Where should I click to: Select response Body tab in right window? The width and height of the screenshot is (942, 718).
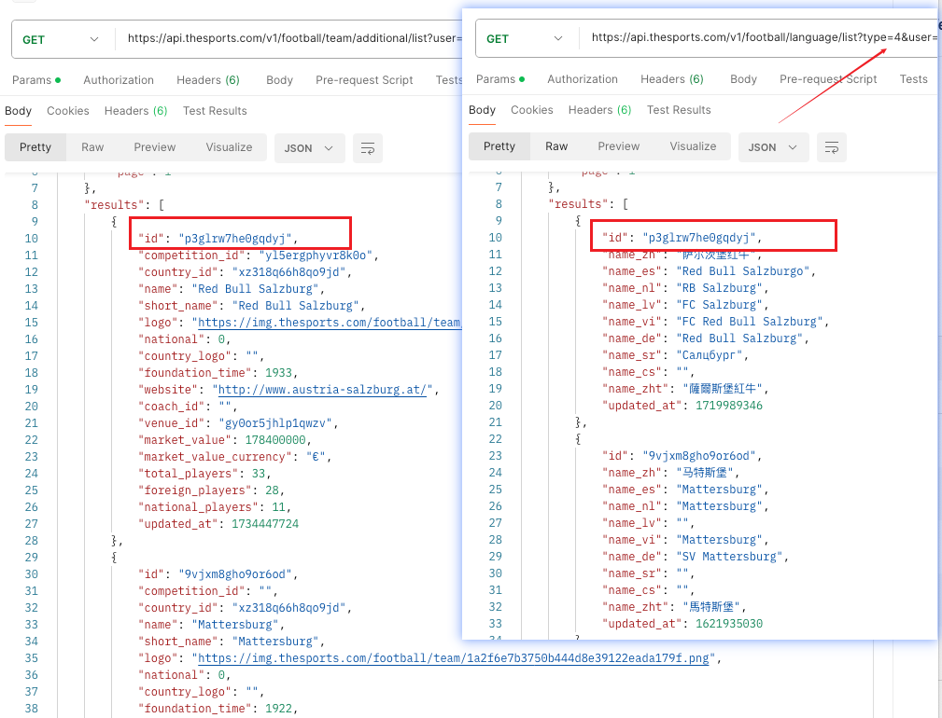pos(482,110)
